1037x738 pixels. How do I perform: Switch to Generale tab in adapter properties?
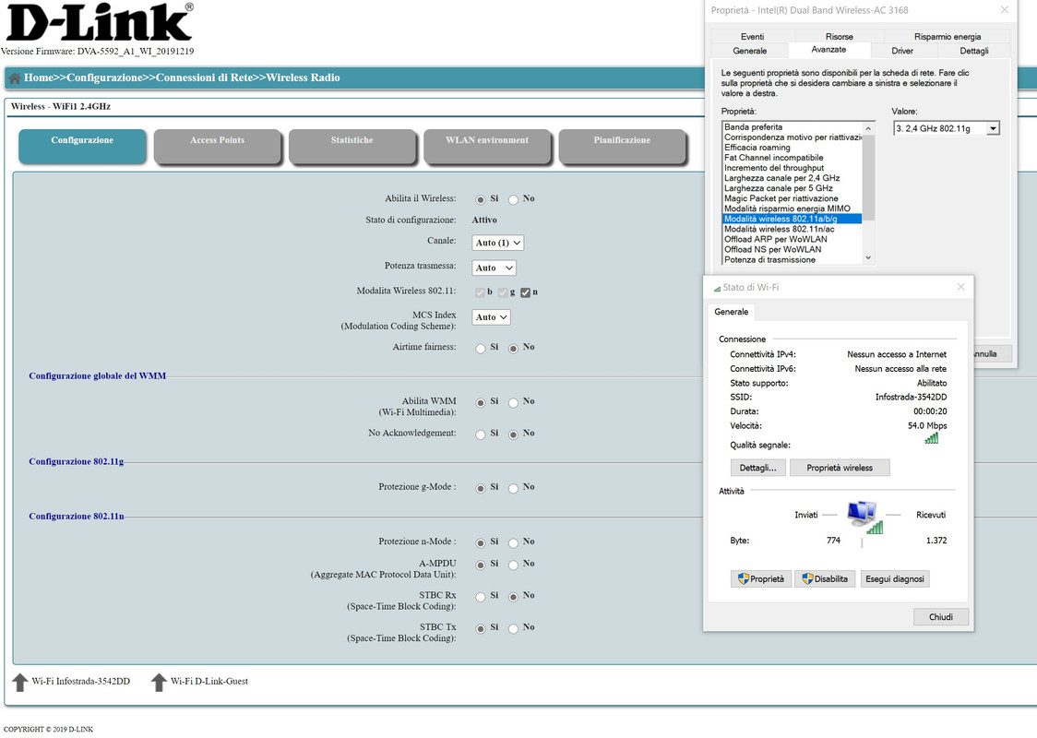tap(749, 51)
